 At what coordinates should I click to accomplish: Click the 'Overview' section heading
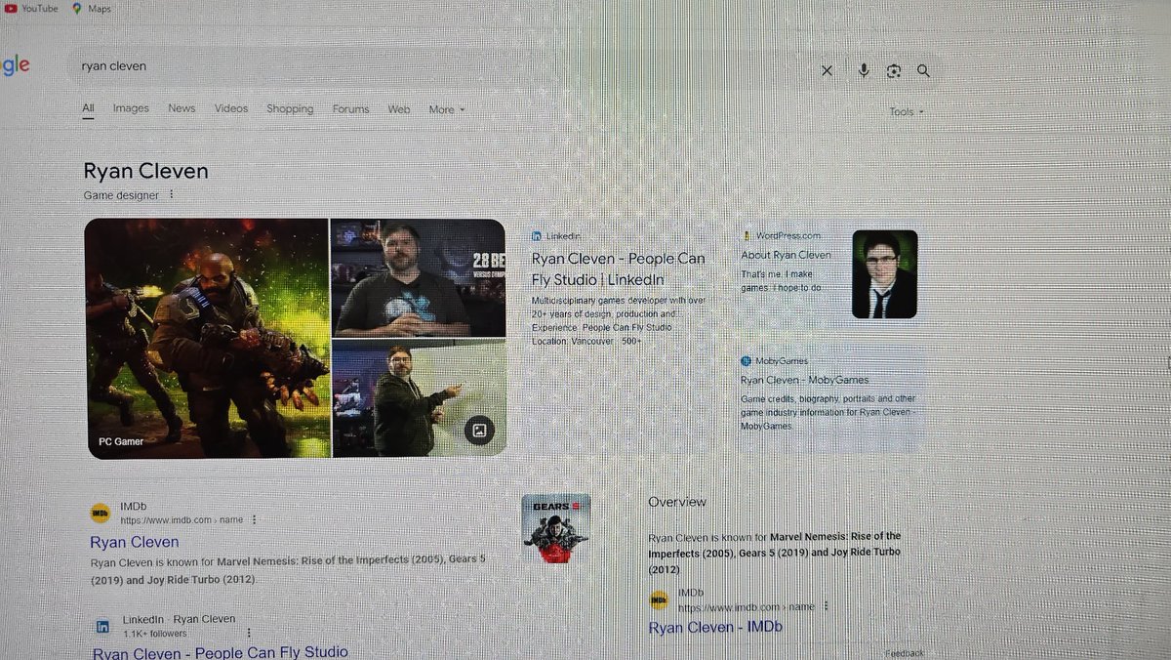tap(677, 502)
